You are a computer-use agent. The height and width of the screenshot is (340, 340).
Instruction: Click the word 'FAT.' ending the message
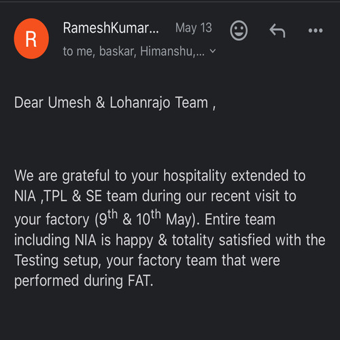tap(141, 281)
